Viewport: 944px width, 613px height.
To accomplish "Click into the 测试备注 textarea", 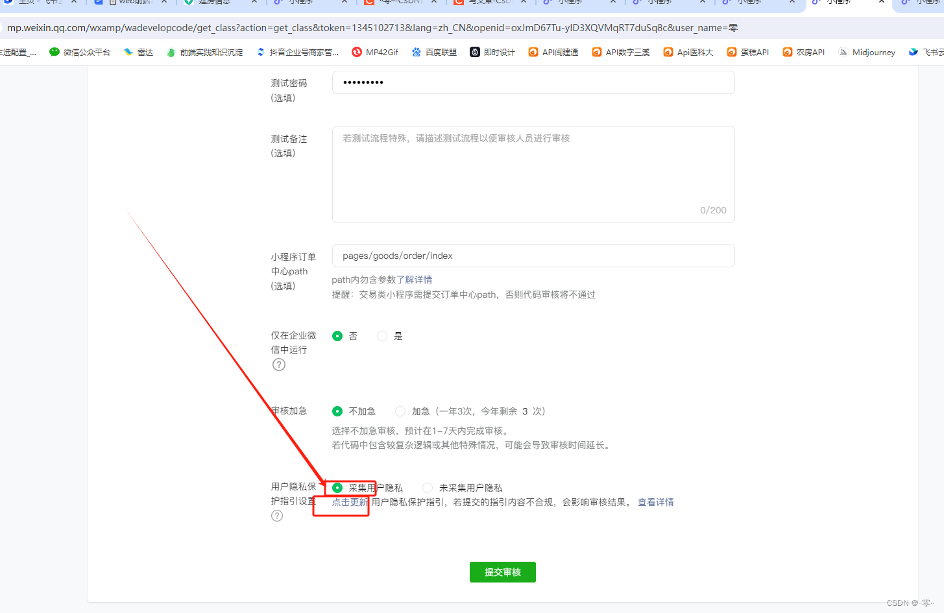I will (533, 174).
